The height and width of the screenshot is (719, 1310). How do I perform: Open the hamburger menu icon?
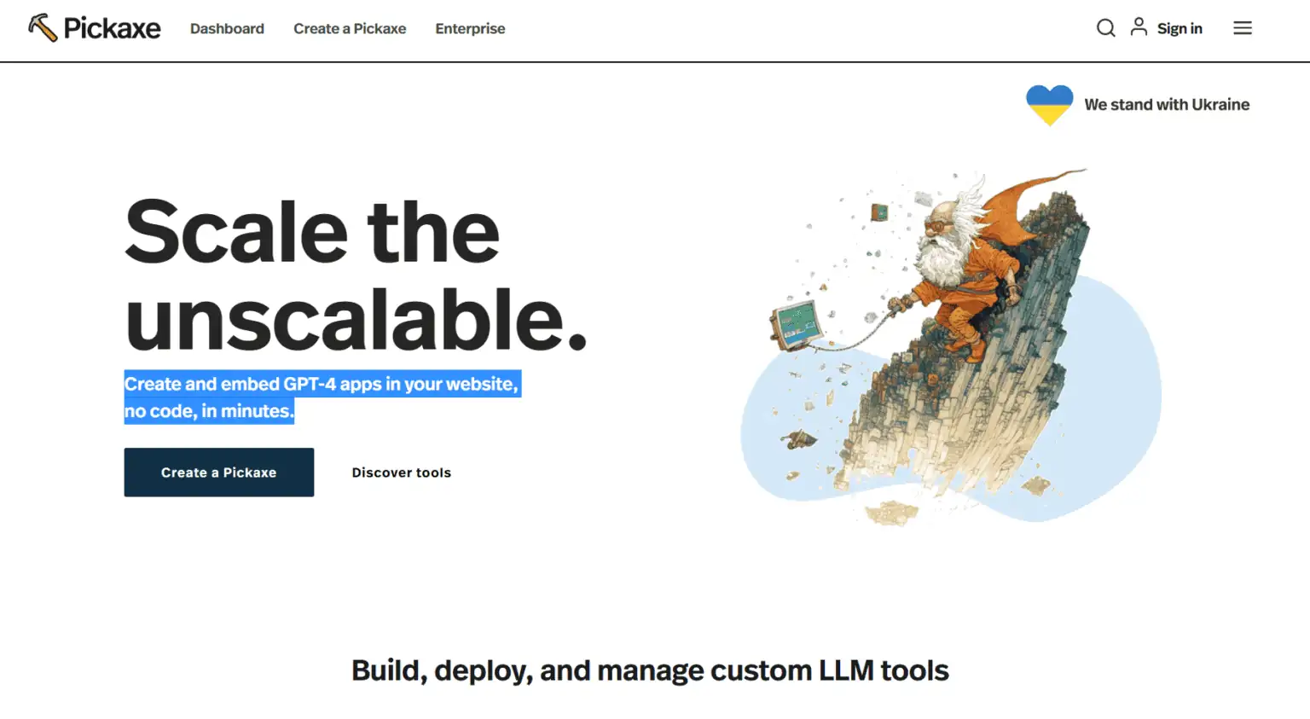pyautogui.click(x=1243, y=28)
